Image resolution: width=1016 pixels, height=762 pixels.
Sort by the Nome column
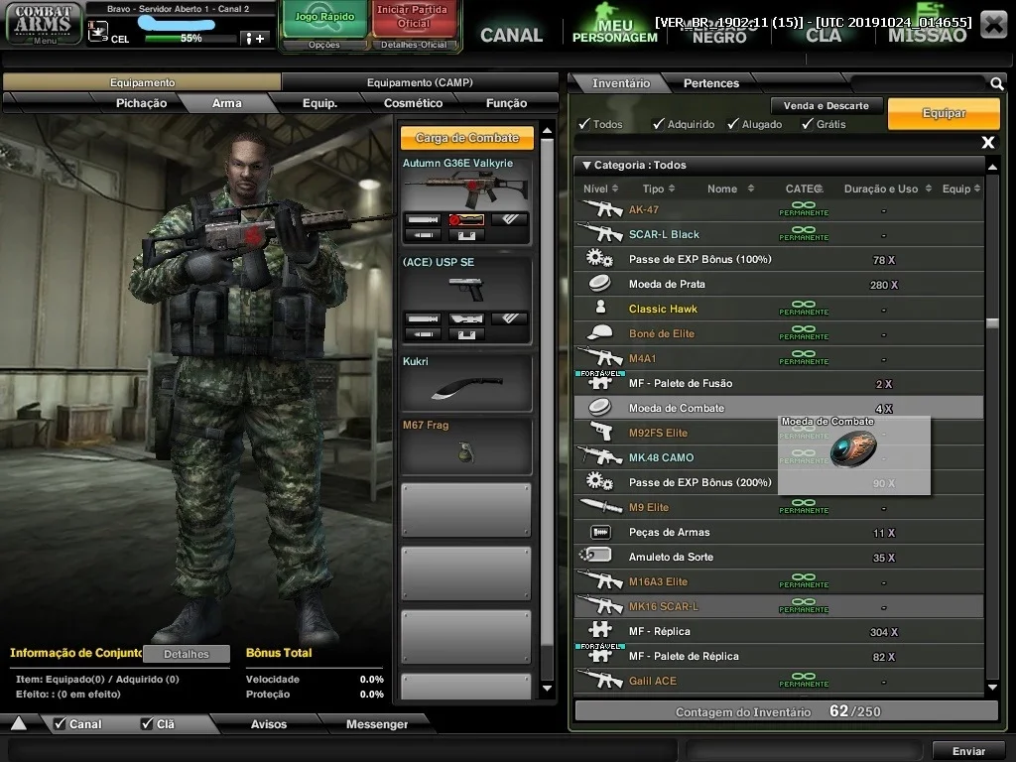pos(731,189)
